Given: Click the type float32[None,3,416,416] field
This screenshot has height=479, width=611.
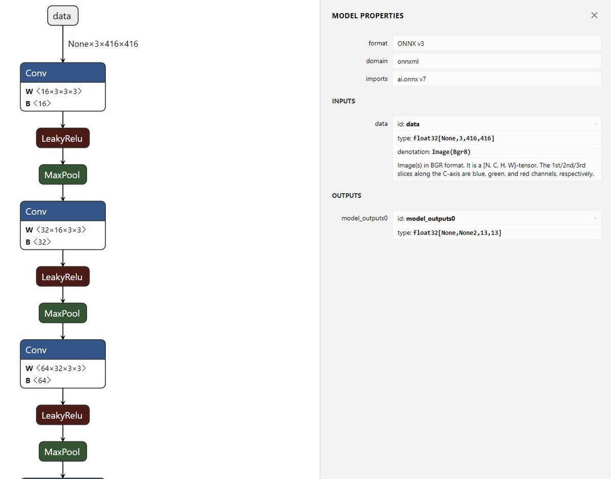Looking at the screenshot, I should (497, 138).
